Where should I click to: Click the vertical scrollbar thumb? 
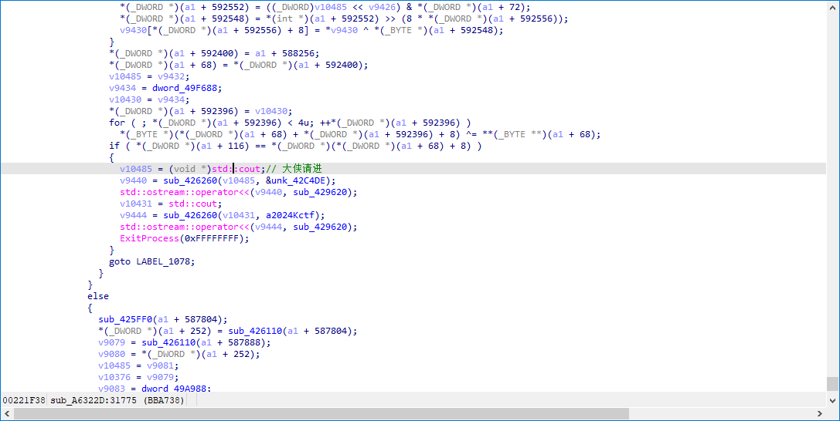pyautogui.click(x=832, y=383)
